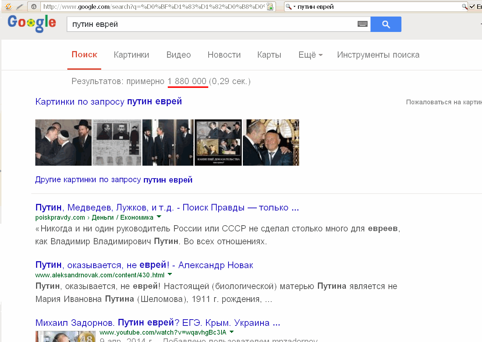482x342 pixels.
Task: Switch to the Видео tab
Action: [178, 55]
